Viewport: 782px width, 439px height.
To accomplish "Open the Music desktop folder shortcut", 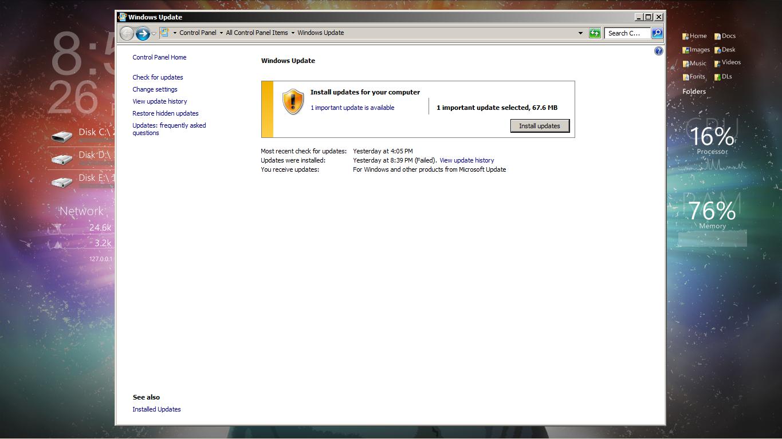I will click(x=694, y=64).
